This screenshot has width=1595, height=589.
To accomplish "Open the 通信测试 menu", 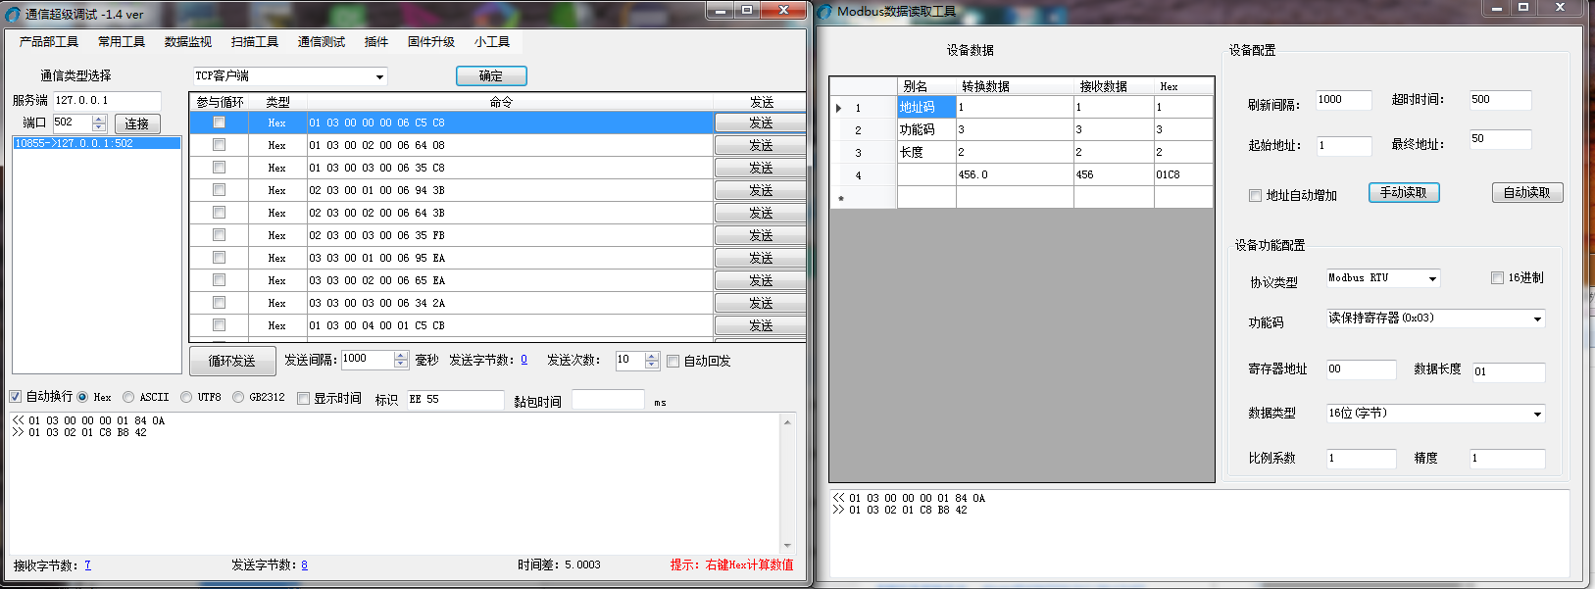I will (322, 42).
